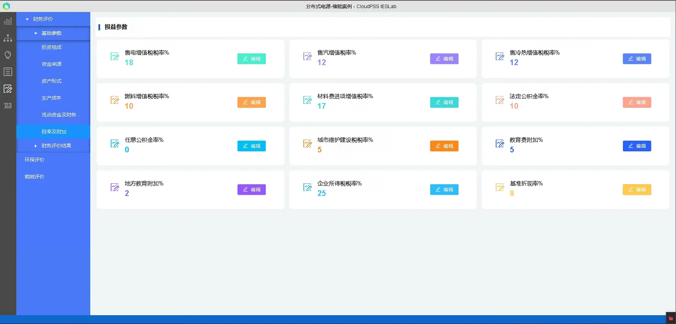This screenshot has width=676, height=324.
Task: Click the 基础参数 submenu label
Action: [51, 33]
